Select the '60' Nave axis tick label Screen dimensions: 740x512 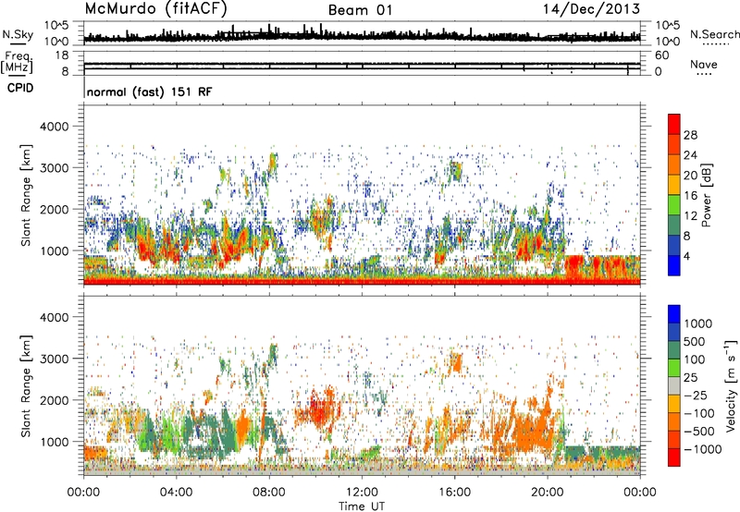tap(661, 55)
